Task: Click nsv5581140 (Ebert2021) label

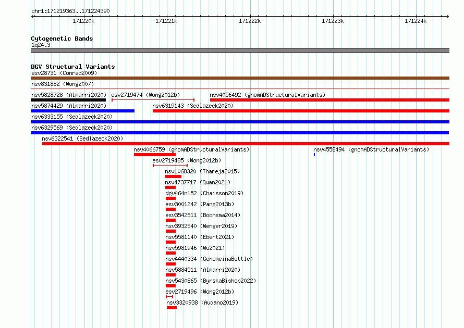Action: tap(200, 237)
